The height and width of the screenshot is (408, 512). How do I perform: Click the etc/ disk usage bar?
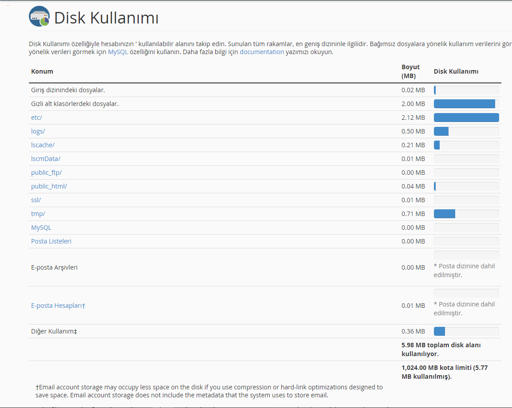(466, 118)
